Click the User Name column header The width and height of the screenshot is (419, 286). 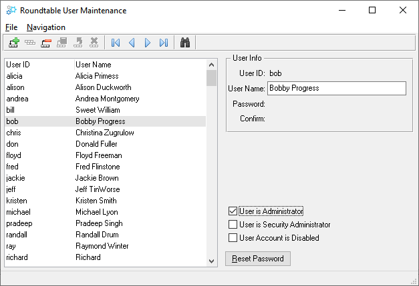click(x=140, y=65)
